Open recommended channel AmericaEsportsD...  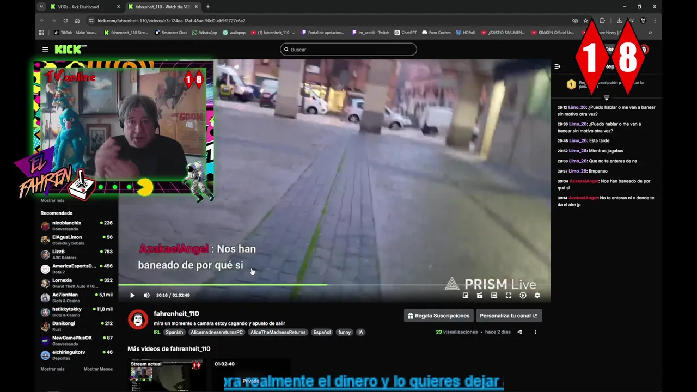[76, 268]
